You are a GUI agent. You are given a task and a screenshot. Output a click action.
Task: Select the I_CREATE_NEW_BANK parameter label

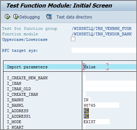pos(27,78)
